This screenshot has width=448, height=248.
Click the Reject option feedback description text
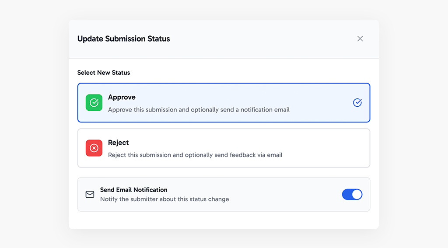tap(195, 155)
